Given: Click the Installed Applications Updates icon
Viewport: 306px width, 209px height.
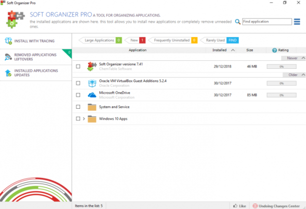Looking at the screenshot, I should [x=8, y=73].
